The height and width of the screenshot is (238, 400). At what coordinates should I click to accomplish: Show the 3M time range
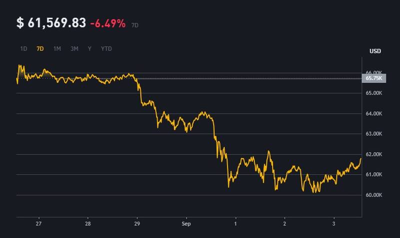tap(74, 49)
